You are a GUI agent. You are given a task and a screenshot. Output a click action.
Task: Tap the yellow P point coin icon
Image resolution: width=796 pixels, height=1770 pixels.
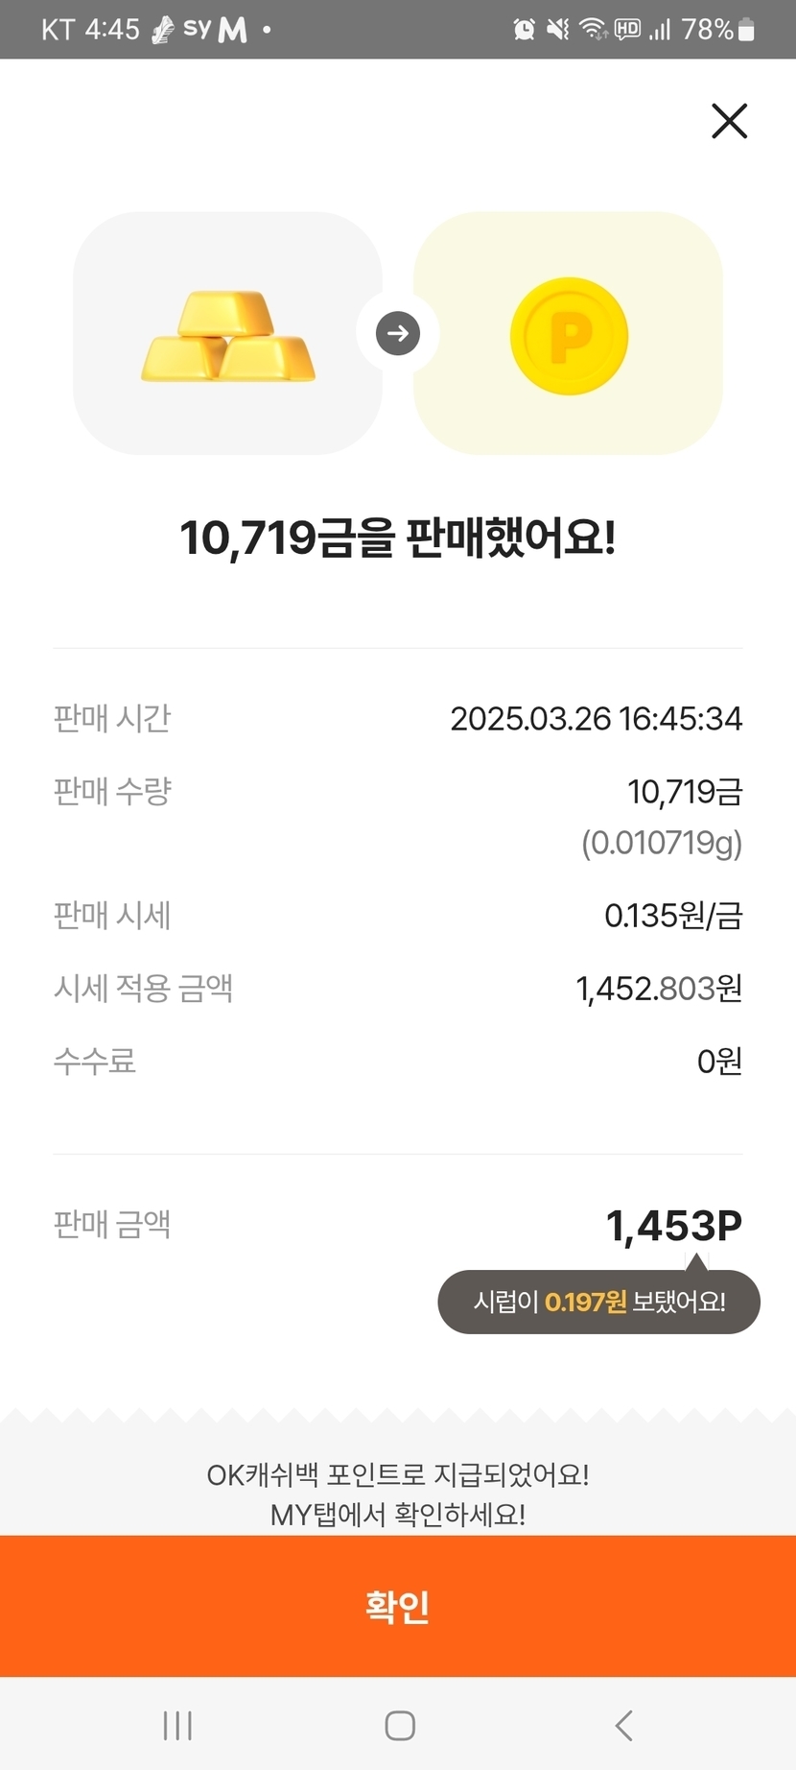[569, 336]
